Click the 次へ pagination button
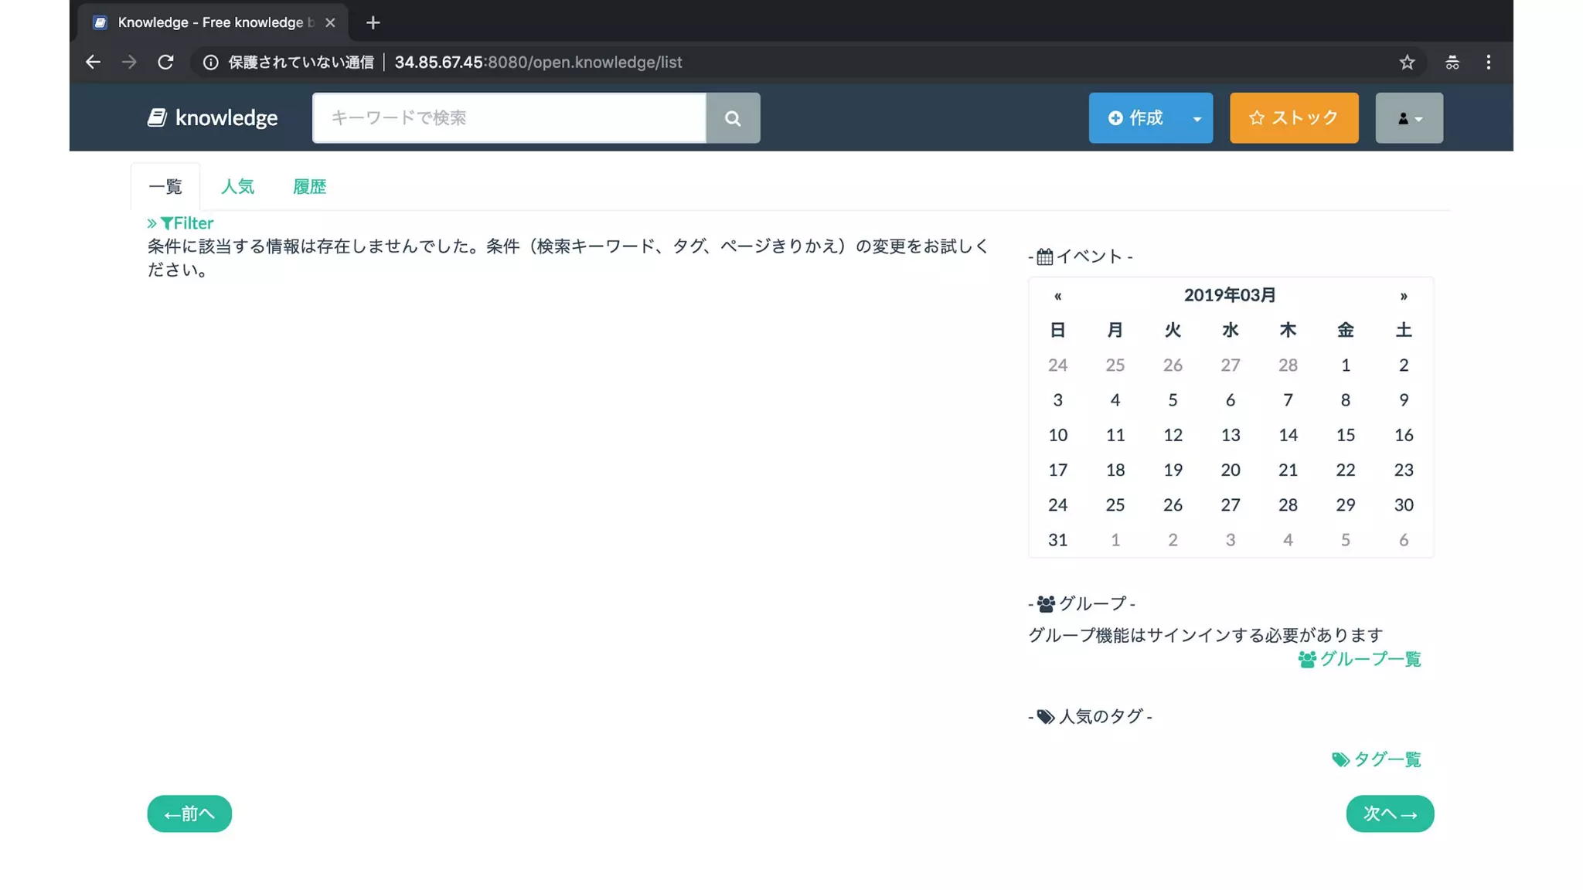The height and width of the screenshot is (890, 1583). [1389, 814]
